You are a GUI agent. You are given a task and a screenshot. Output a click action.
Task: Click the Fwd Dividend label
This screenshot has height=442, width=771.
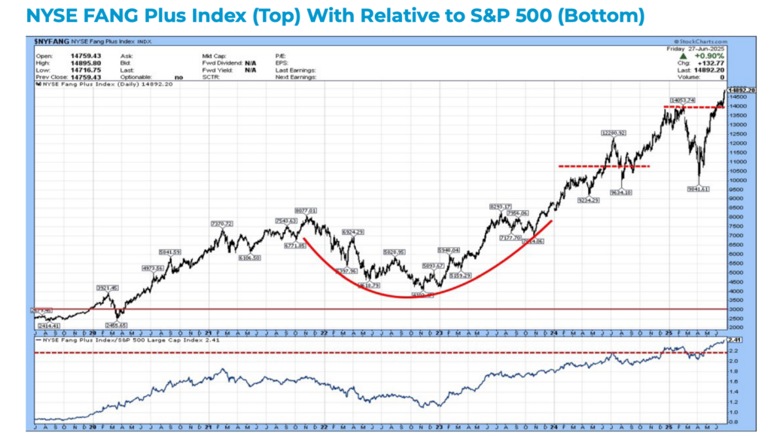(x=222, y=63)
